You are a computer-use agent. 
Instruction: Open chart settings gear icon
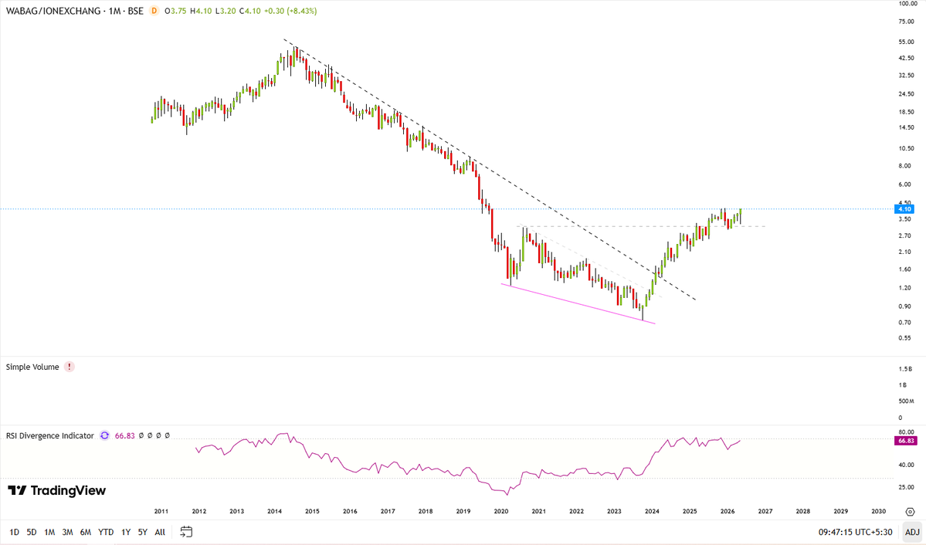point(910,511)
